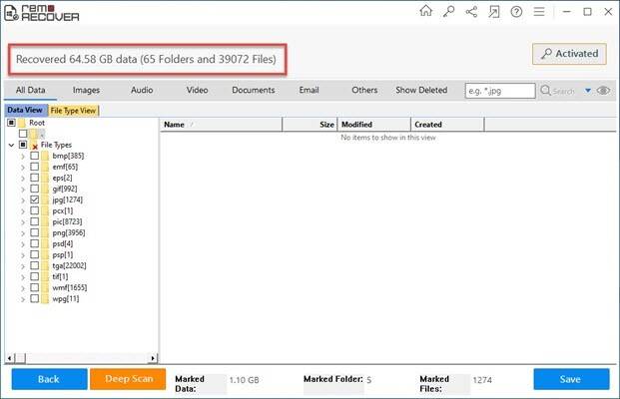Open the help question mark icon
This screenshot has width=620, height=399.
[x=515, y=11]
